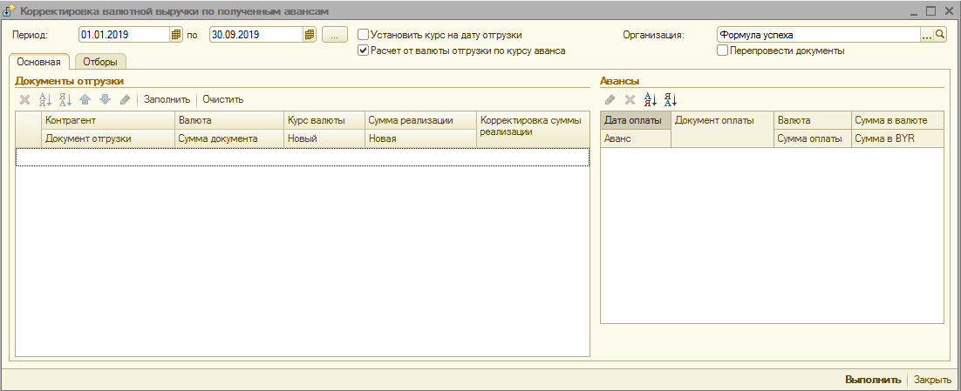The height and width of the screenshot is (391, 961).
Task: Sort Авансы list ascending А-Я
Action: pos(650,100)
